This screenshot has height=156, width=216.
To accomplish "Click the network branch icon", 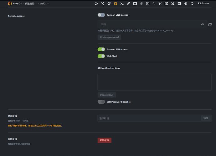I will coord(103,3).
